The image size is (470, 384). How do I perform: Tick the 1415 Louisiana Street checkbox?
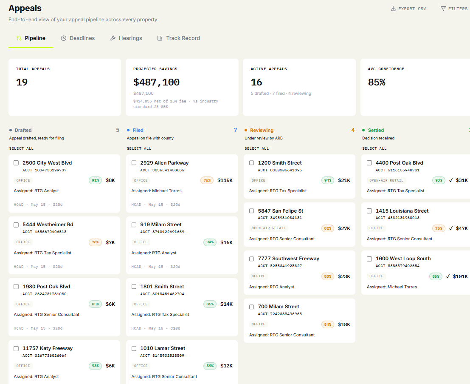point(369,211)
